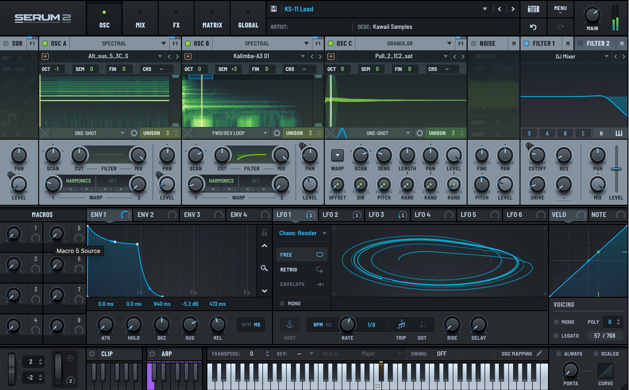
Task: Toggle SUB oscillator enable
Action: coord(6,43)
